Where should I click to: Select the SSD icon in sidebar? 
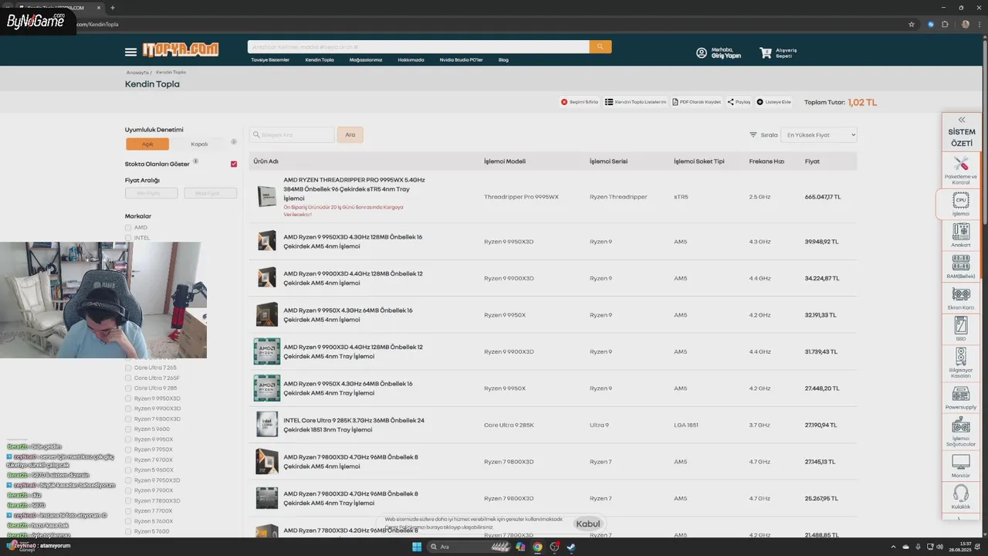click(x=961, y=329)
